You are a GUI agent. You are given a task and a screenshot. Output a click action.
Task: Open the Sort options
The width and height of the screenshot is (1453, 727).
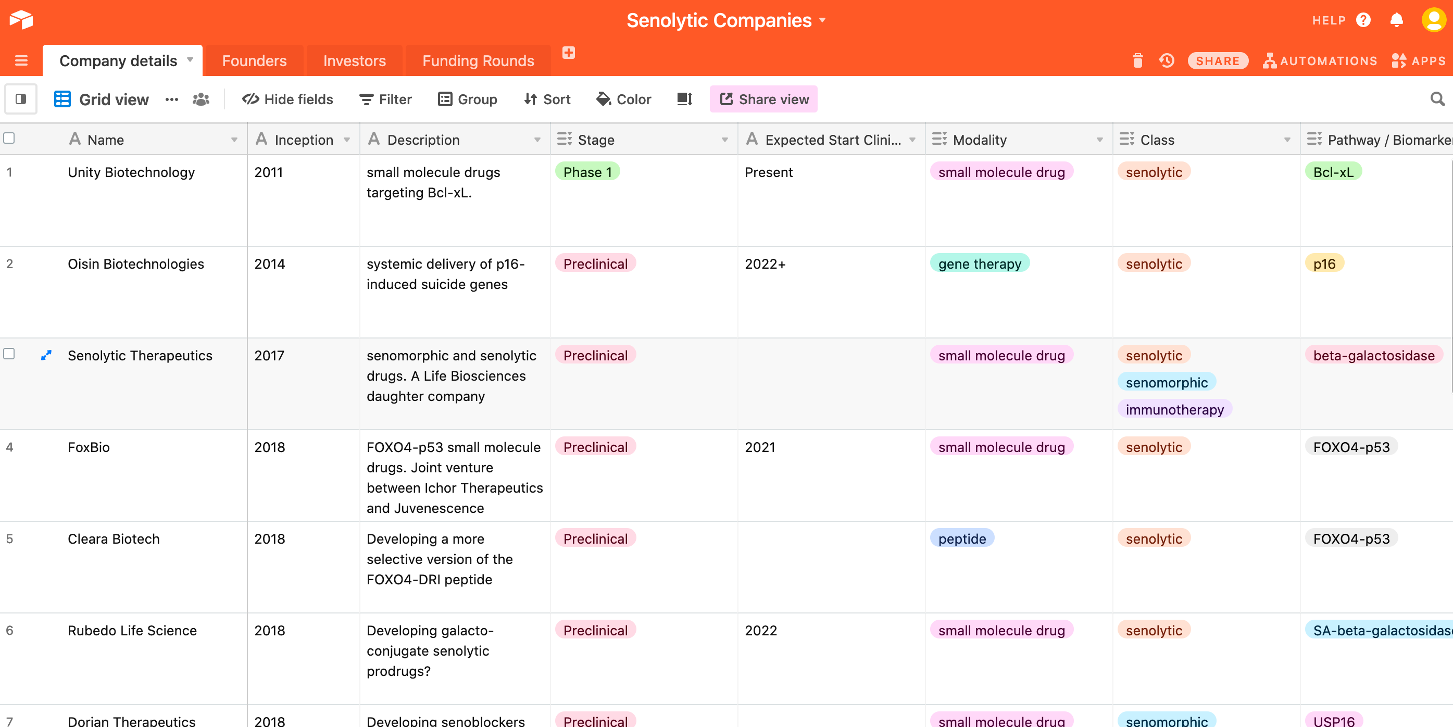pos(547,99)
